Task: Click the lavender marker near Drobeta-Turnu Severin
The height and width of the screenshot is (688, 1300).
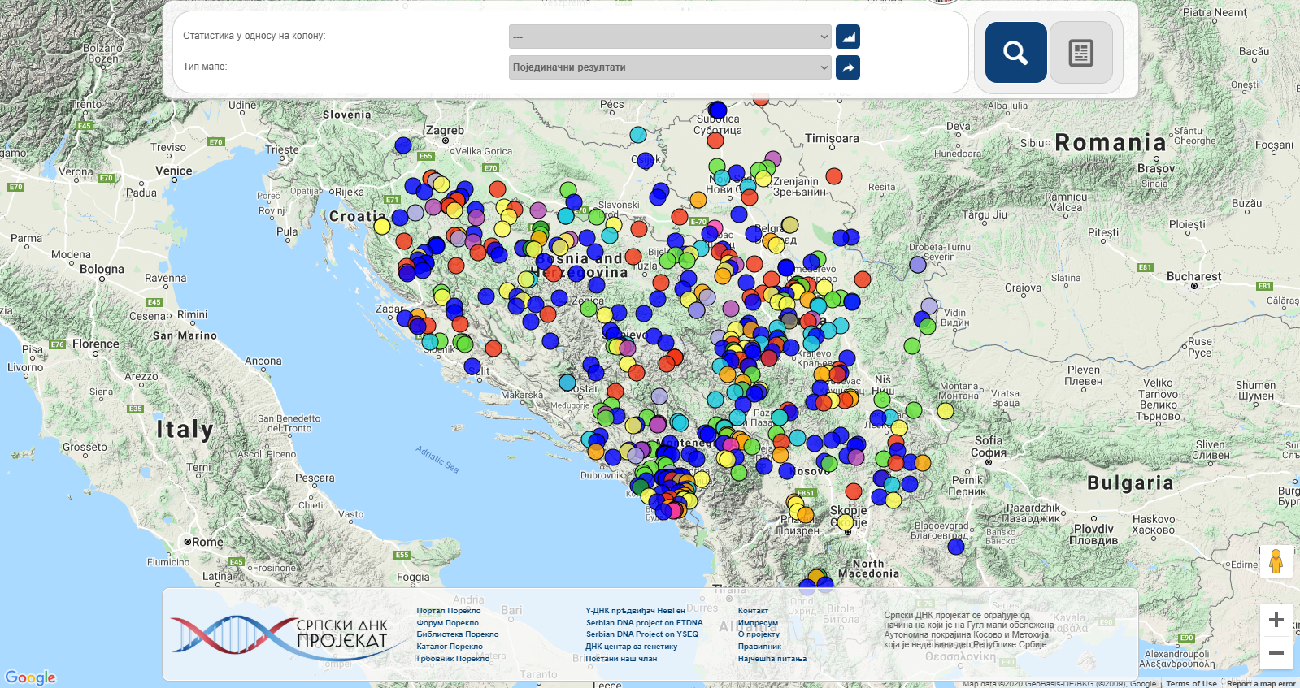Action: 918,264
